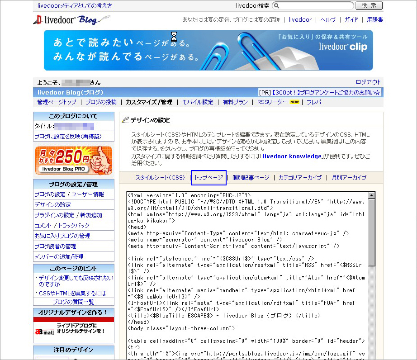Click ブログに設定を反映(再構築) link

[x=68, y=137]
